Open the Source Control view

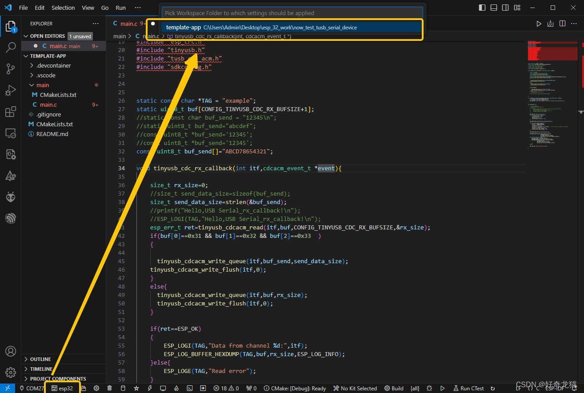11,69
